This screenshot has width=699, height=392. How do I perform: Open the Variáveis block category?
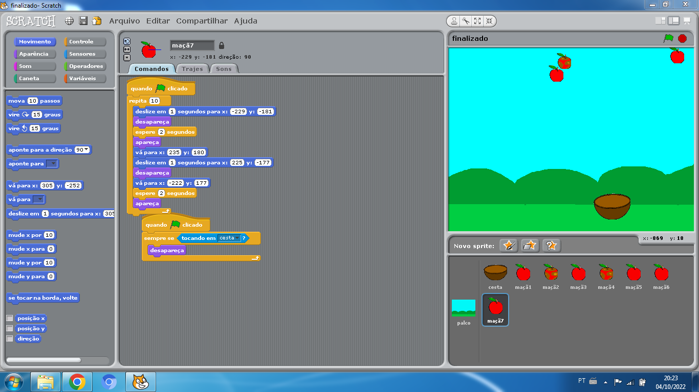pyautogui.click(x=85, y=79)
